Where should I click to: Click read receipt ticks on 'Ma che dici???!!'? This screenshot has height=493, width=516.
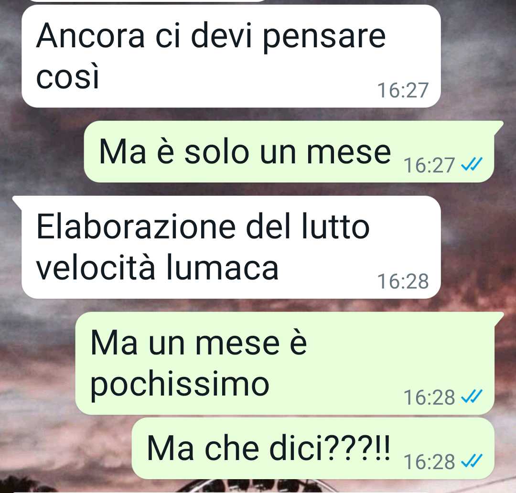472,461
